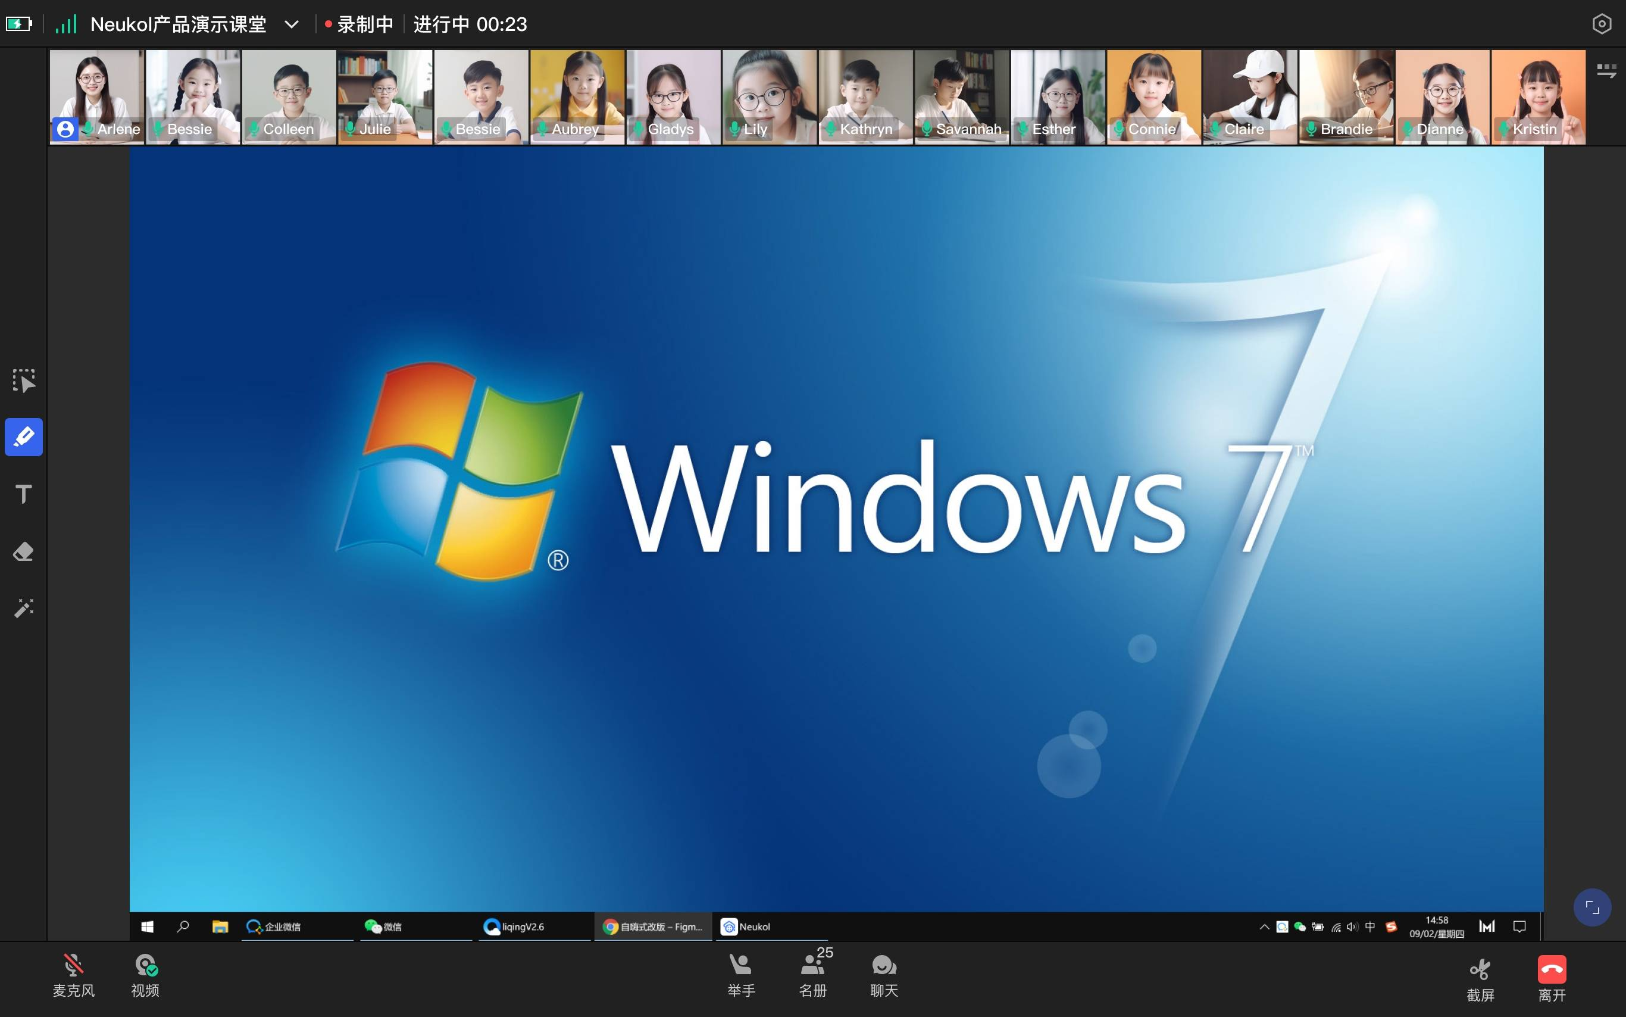Select Savannah's video thumbnail

(x=962, y=97)
